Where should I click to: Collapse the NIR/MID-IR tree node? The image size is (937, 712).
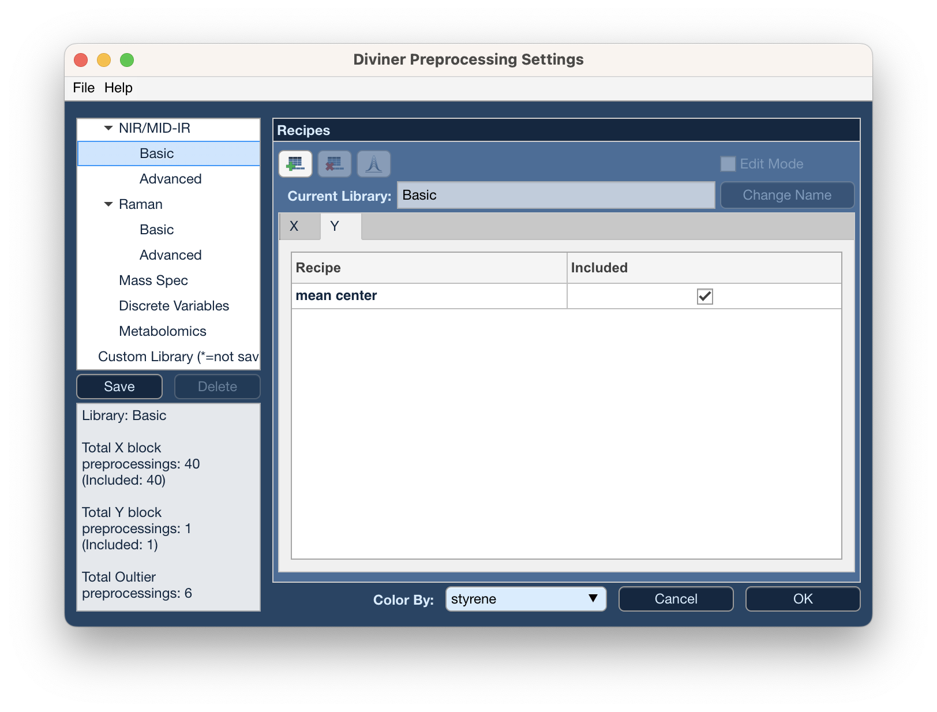[x=108, y=128]
